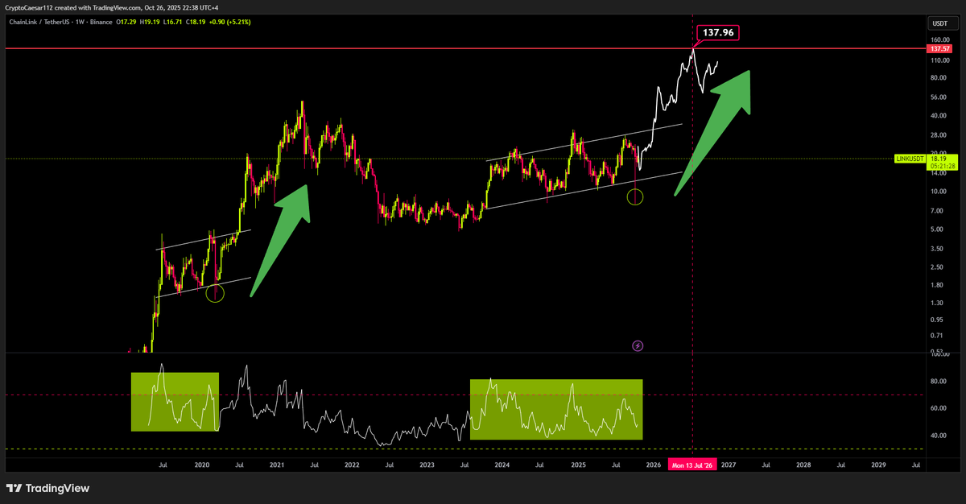Click the high value H19.19

pos(151,21)
